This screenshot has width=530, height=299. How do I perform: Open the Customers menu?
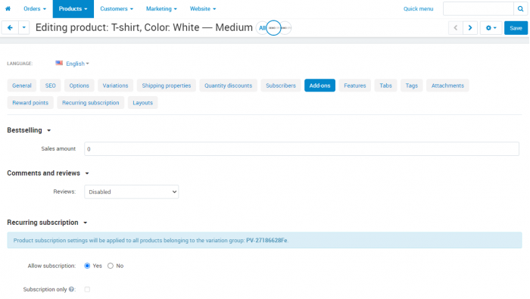(x=117, y=9)
